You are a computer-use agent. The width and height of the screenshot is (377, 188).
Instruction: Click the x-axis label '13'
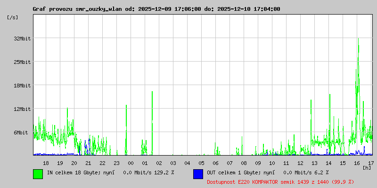click(314, 163)
